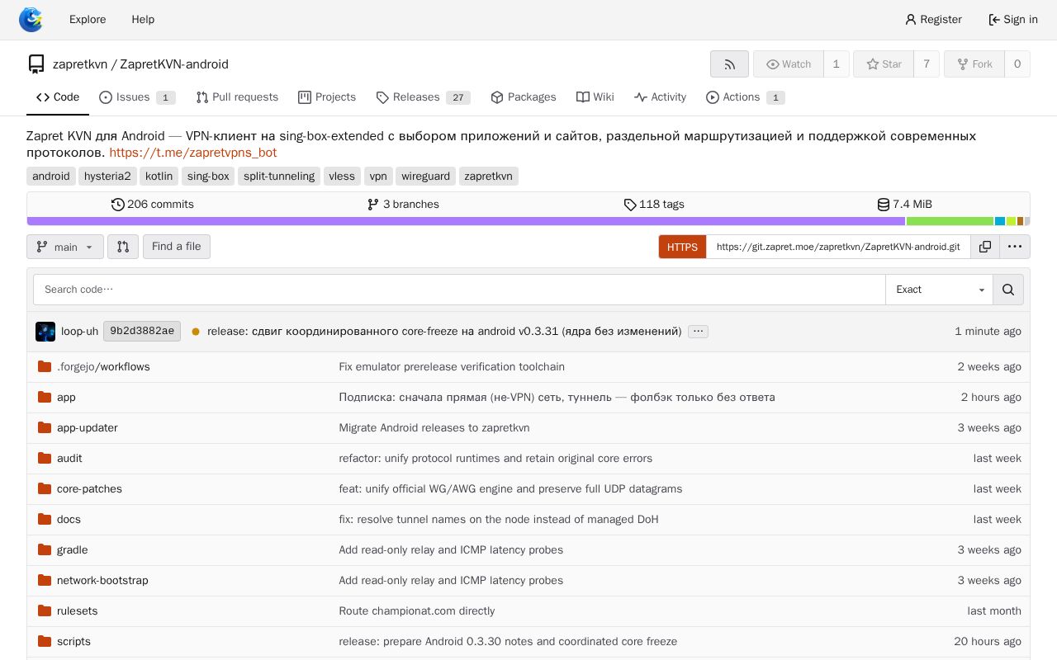Open the stargazers count 7
The width and height of the screenshot is (1057, 660).
[x=927, y=64]
